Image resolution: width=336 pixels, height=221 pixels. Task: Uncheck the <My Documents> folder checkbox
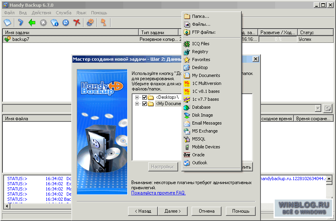coord(144,104)
